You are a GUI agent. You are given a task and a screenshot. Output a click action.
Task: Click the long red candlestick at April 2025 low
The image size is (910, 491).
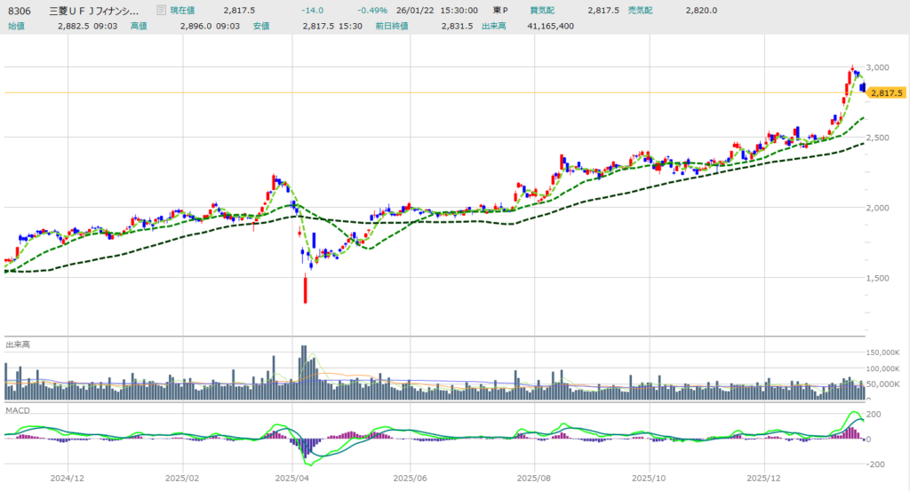point(306,289)
